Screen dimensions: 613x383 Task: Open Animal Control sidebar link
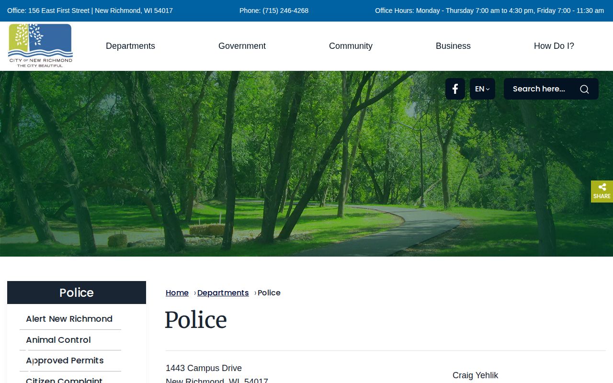(x=58, y=340)
